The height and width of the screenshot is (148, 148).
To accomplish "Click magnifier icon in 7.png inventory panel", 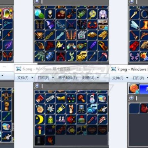I will [131, 98].
